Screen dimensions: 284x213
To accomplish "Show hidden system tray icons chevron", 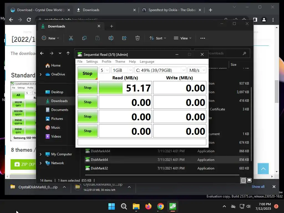I will (x=224, y=206).
